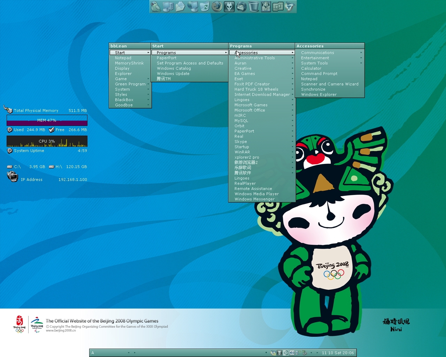
Task: Switch to next workspace arrow on taskbar
Action: tap(135, 353)
